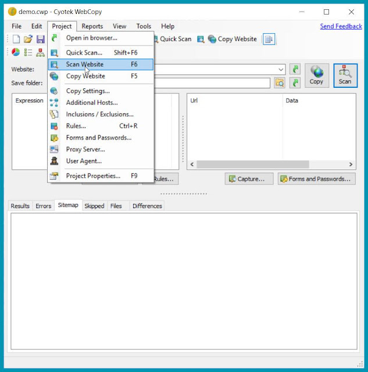368x372 pixels.
Task: Click the Open project folder icon
Action: click(x=28, y=39)
